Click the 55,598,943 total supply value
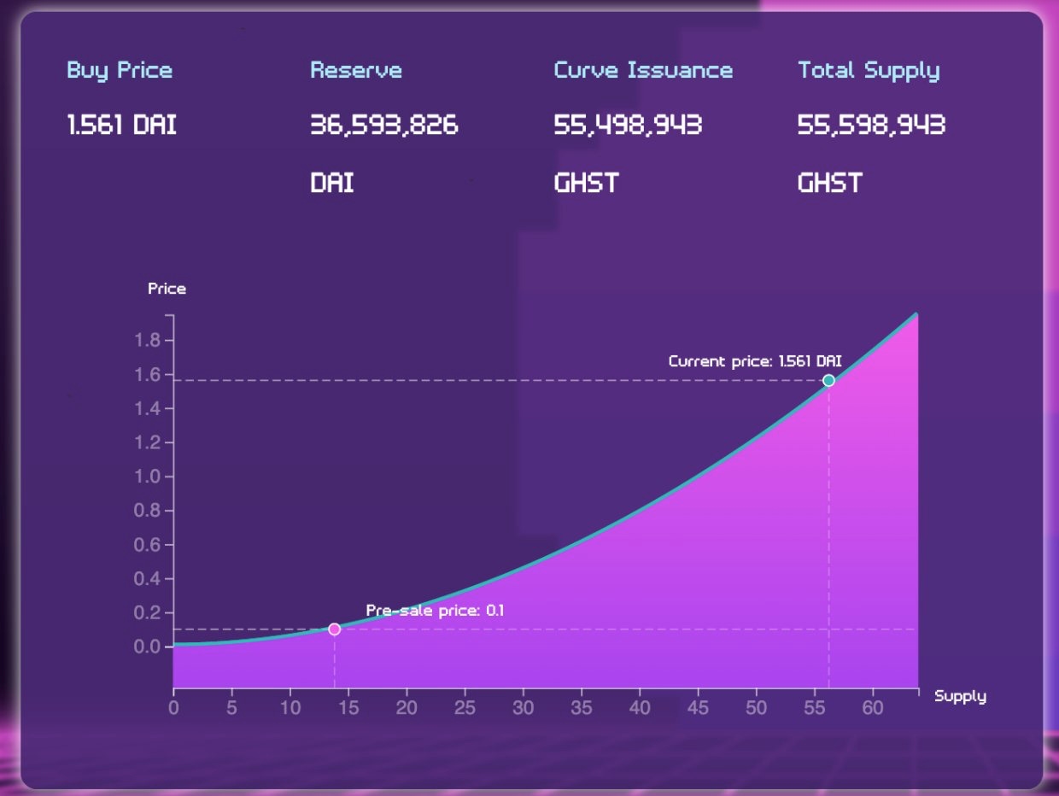This screenshot has height=796, width=1059. pyautogui.click(x=871, y=126)
